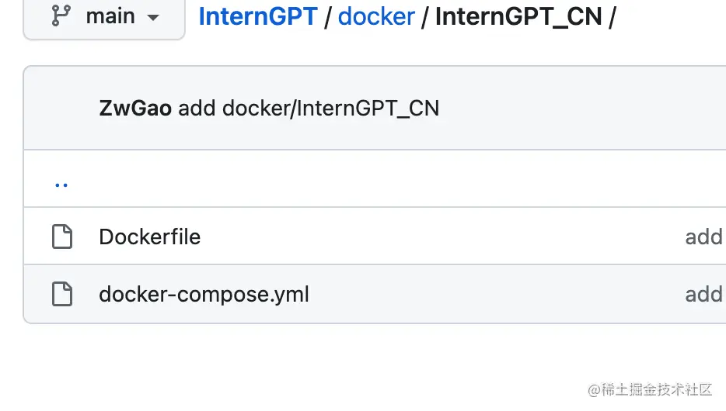
Task: Open the latest commit "add docker/InternGPT_CN"
Action: 309,108
